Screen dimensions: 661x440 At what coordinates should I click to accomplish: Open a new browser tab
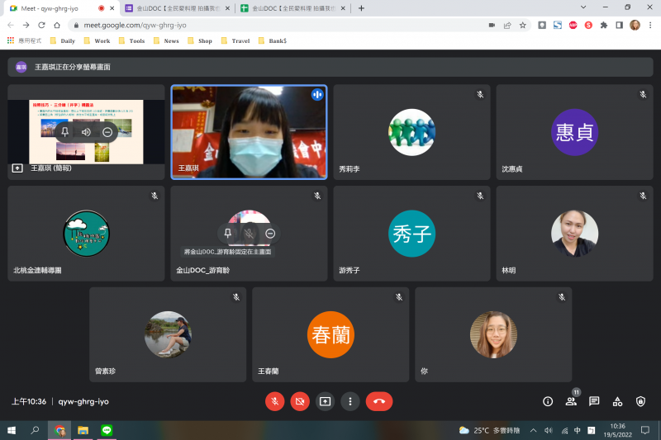[x=361, y=8]
